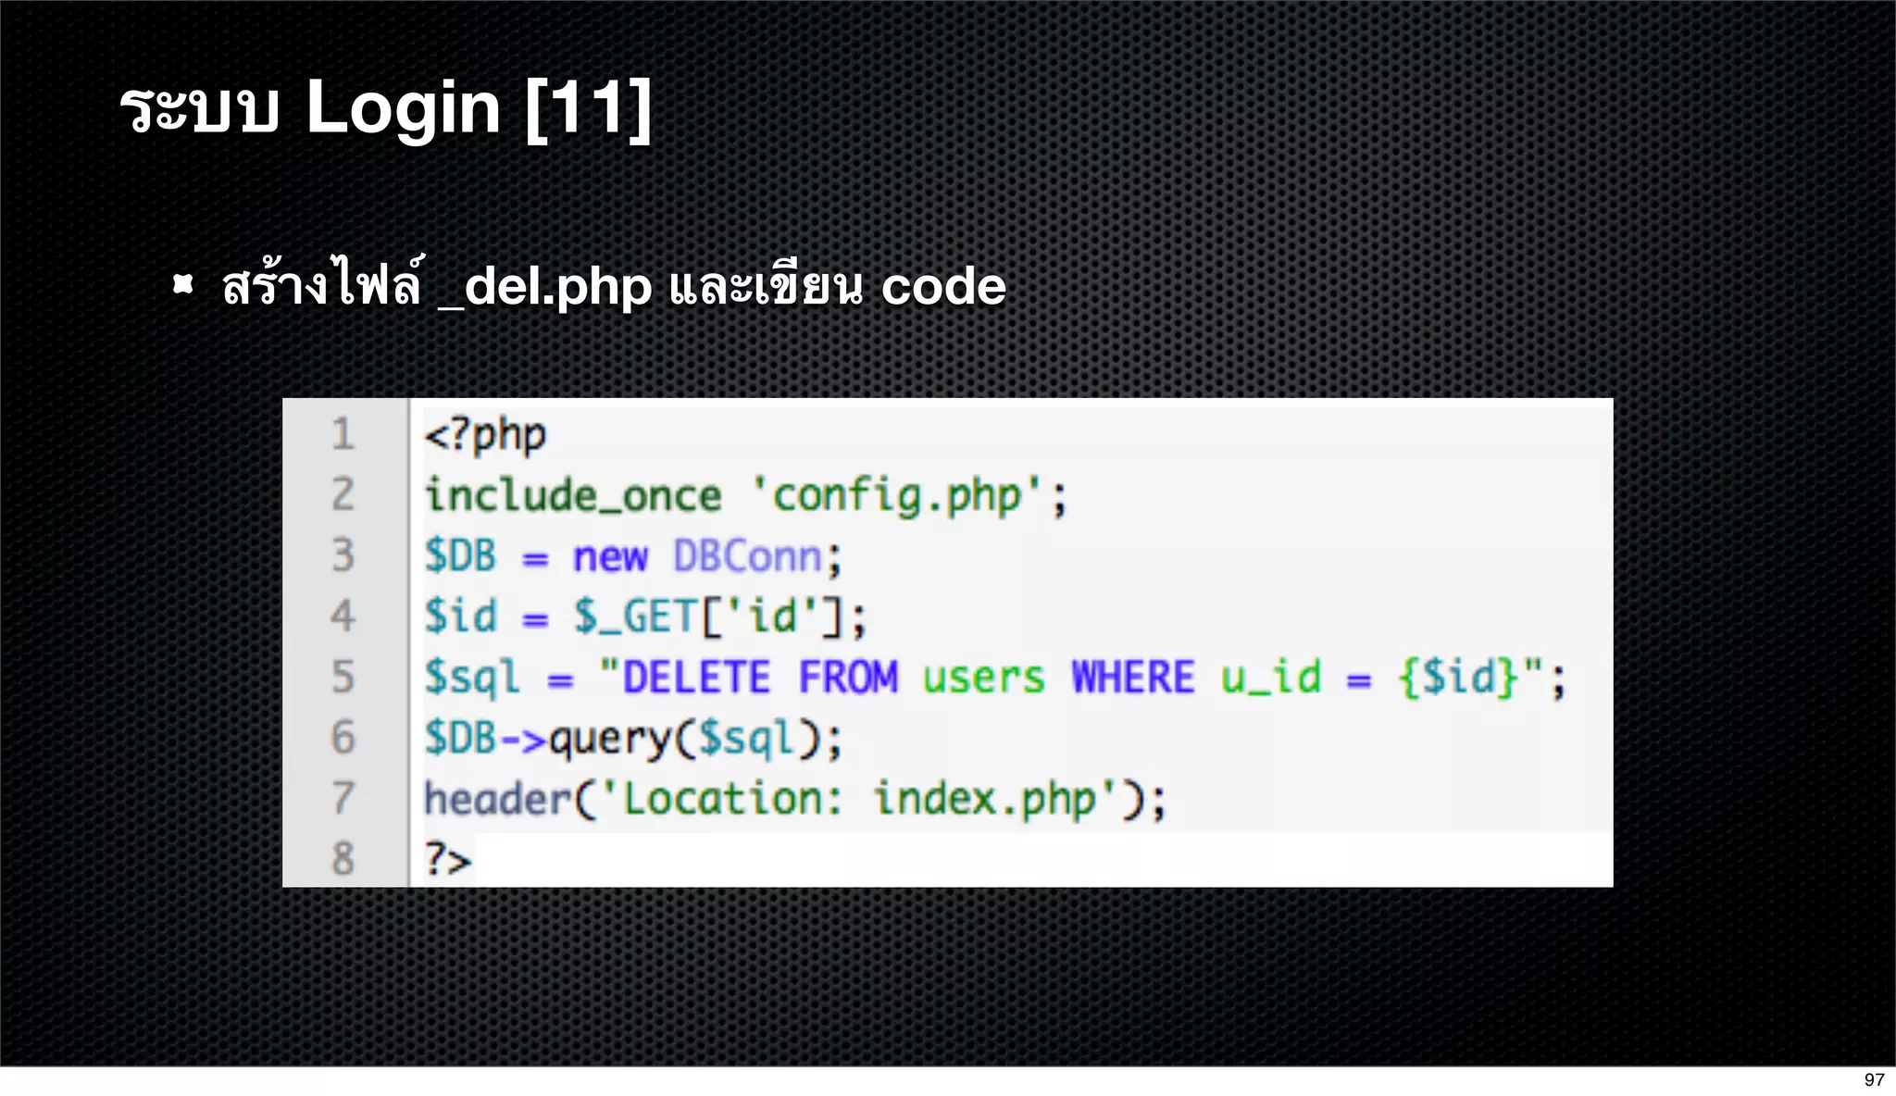Screen dimensions: 1896x1096
Task: Click the "{$id}" interpolation
Action: pos(1458,677)
